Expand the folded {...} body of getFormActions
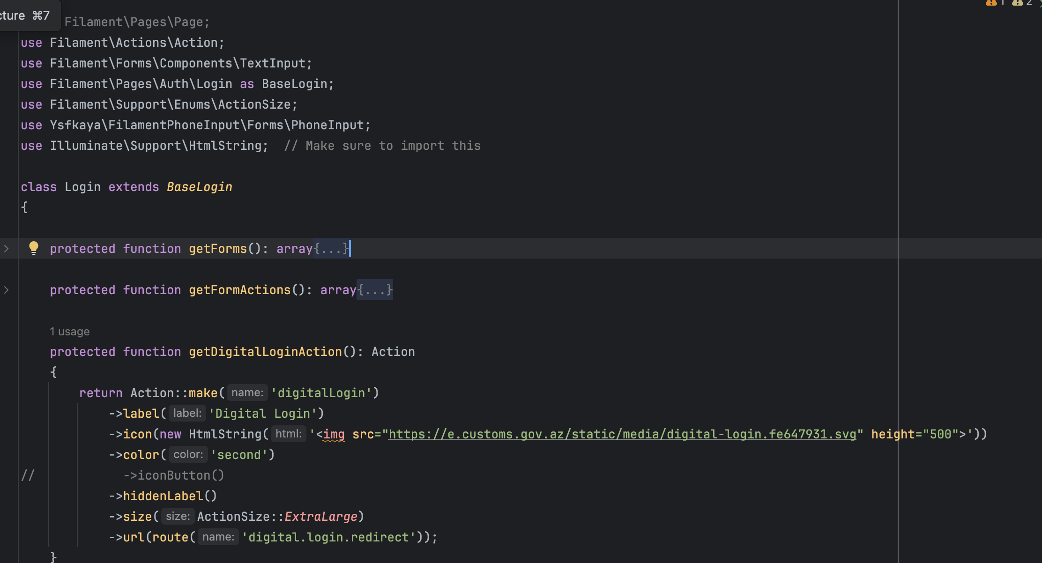 374,290
